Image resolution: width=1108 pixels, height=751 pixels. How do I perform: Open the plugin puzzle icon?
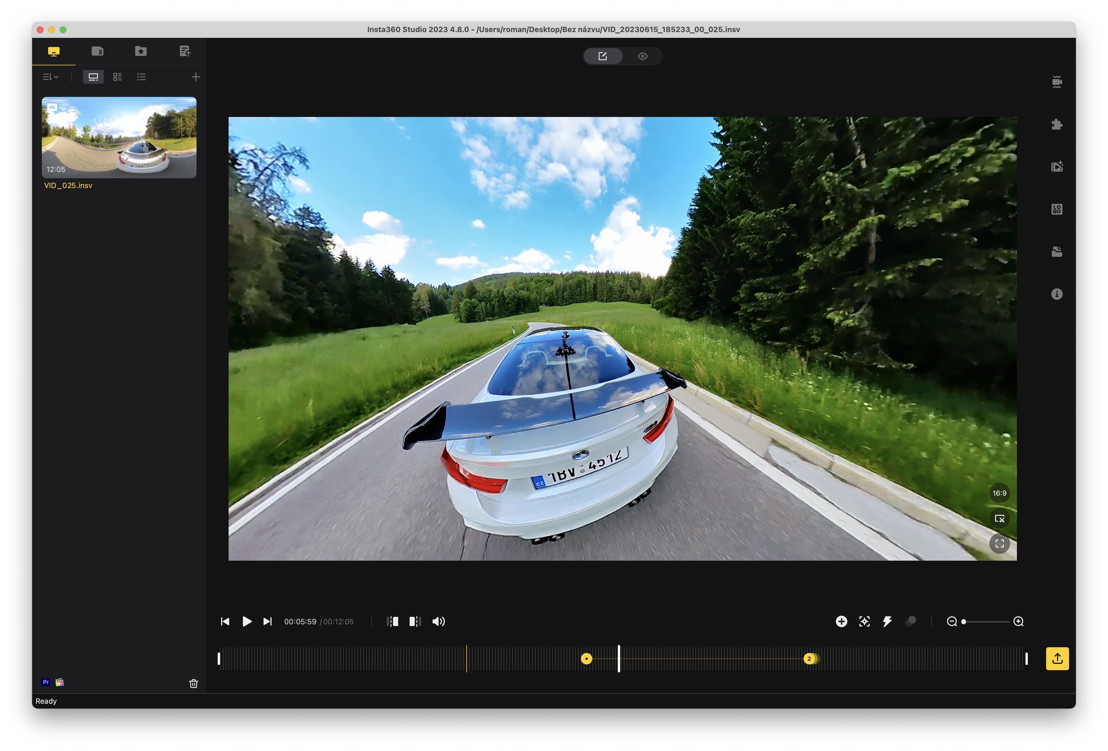[x=1056, y=124]
